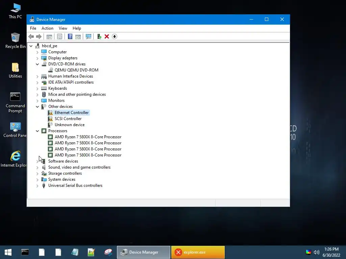Expand IDE ATA/ATAPI controllers category
The image size is (346, 259).
[37, 83]
